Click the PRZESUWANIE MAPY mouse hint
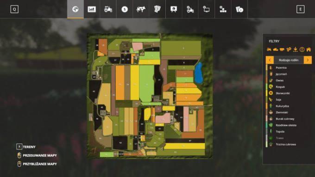 (x=37, y=155)
